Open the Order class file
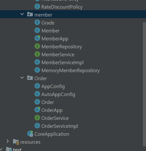Viewport: 146px width, 151px height. pyautogui.click(x=48, y=102)
